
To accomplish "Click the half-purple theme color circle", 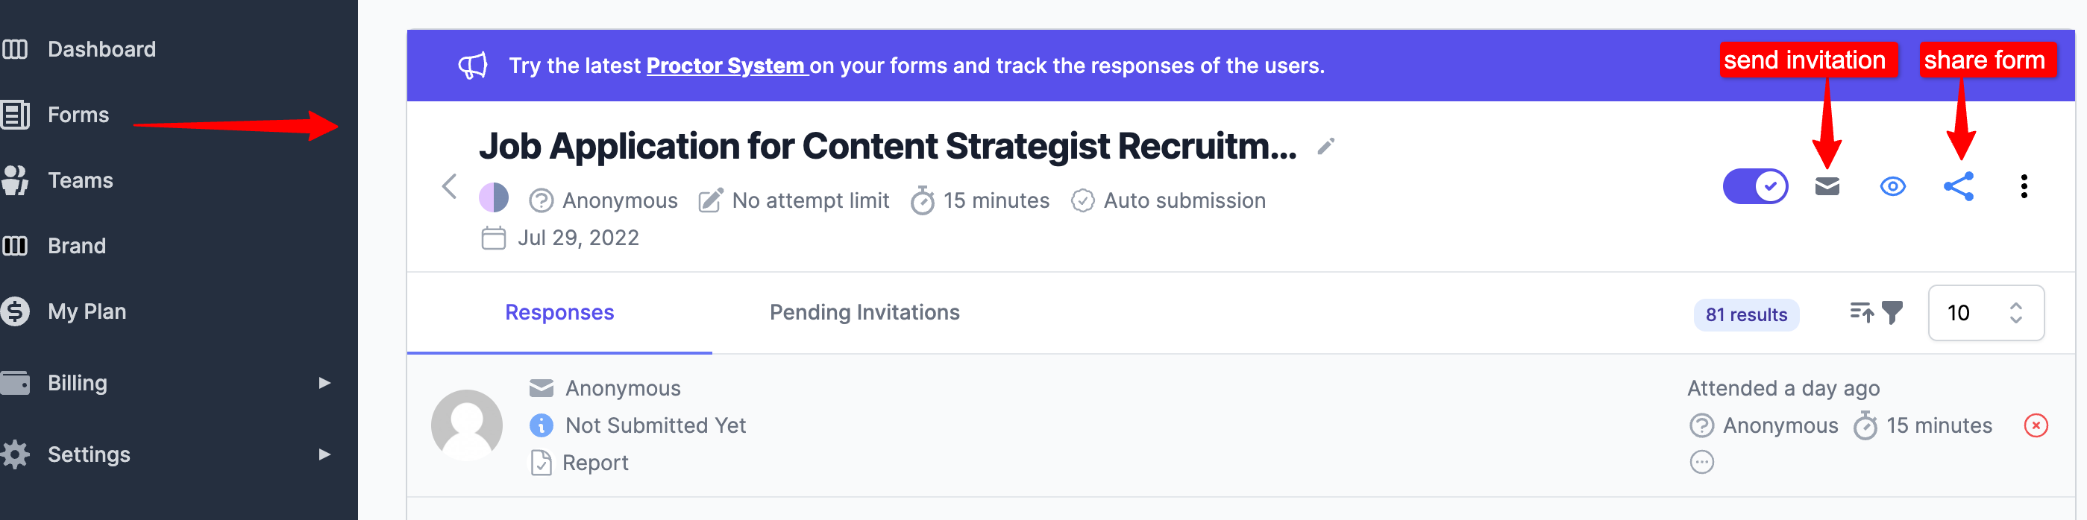I will point(493,197).
